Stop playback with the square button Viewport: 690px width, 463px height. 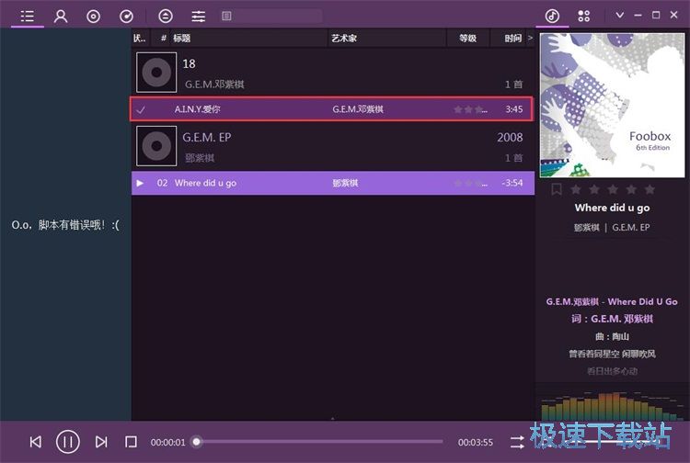point(131,442)
